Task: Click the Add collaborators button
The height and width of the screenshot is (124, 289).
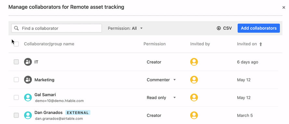Action: pos(258,28)
